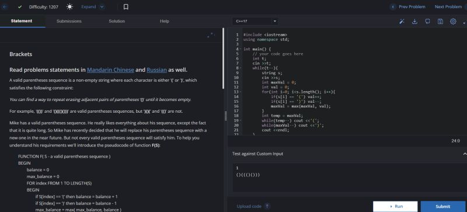Save code using the floppy disk icon
The image size is (467, 212).
(440, 22)
